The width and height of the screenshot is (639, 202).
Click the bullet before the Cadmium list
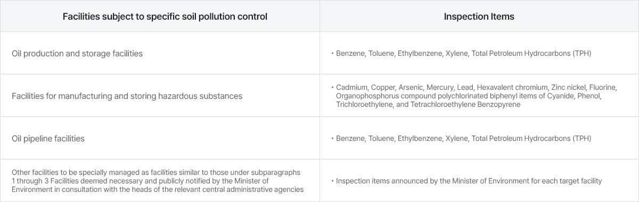[x=332, y=88]
